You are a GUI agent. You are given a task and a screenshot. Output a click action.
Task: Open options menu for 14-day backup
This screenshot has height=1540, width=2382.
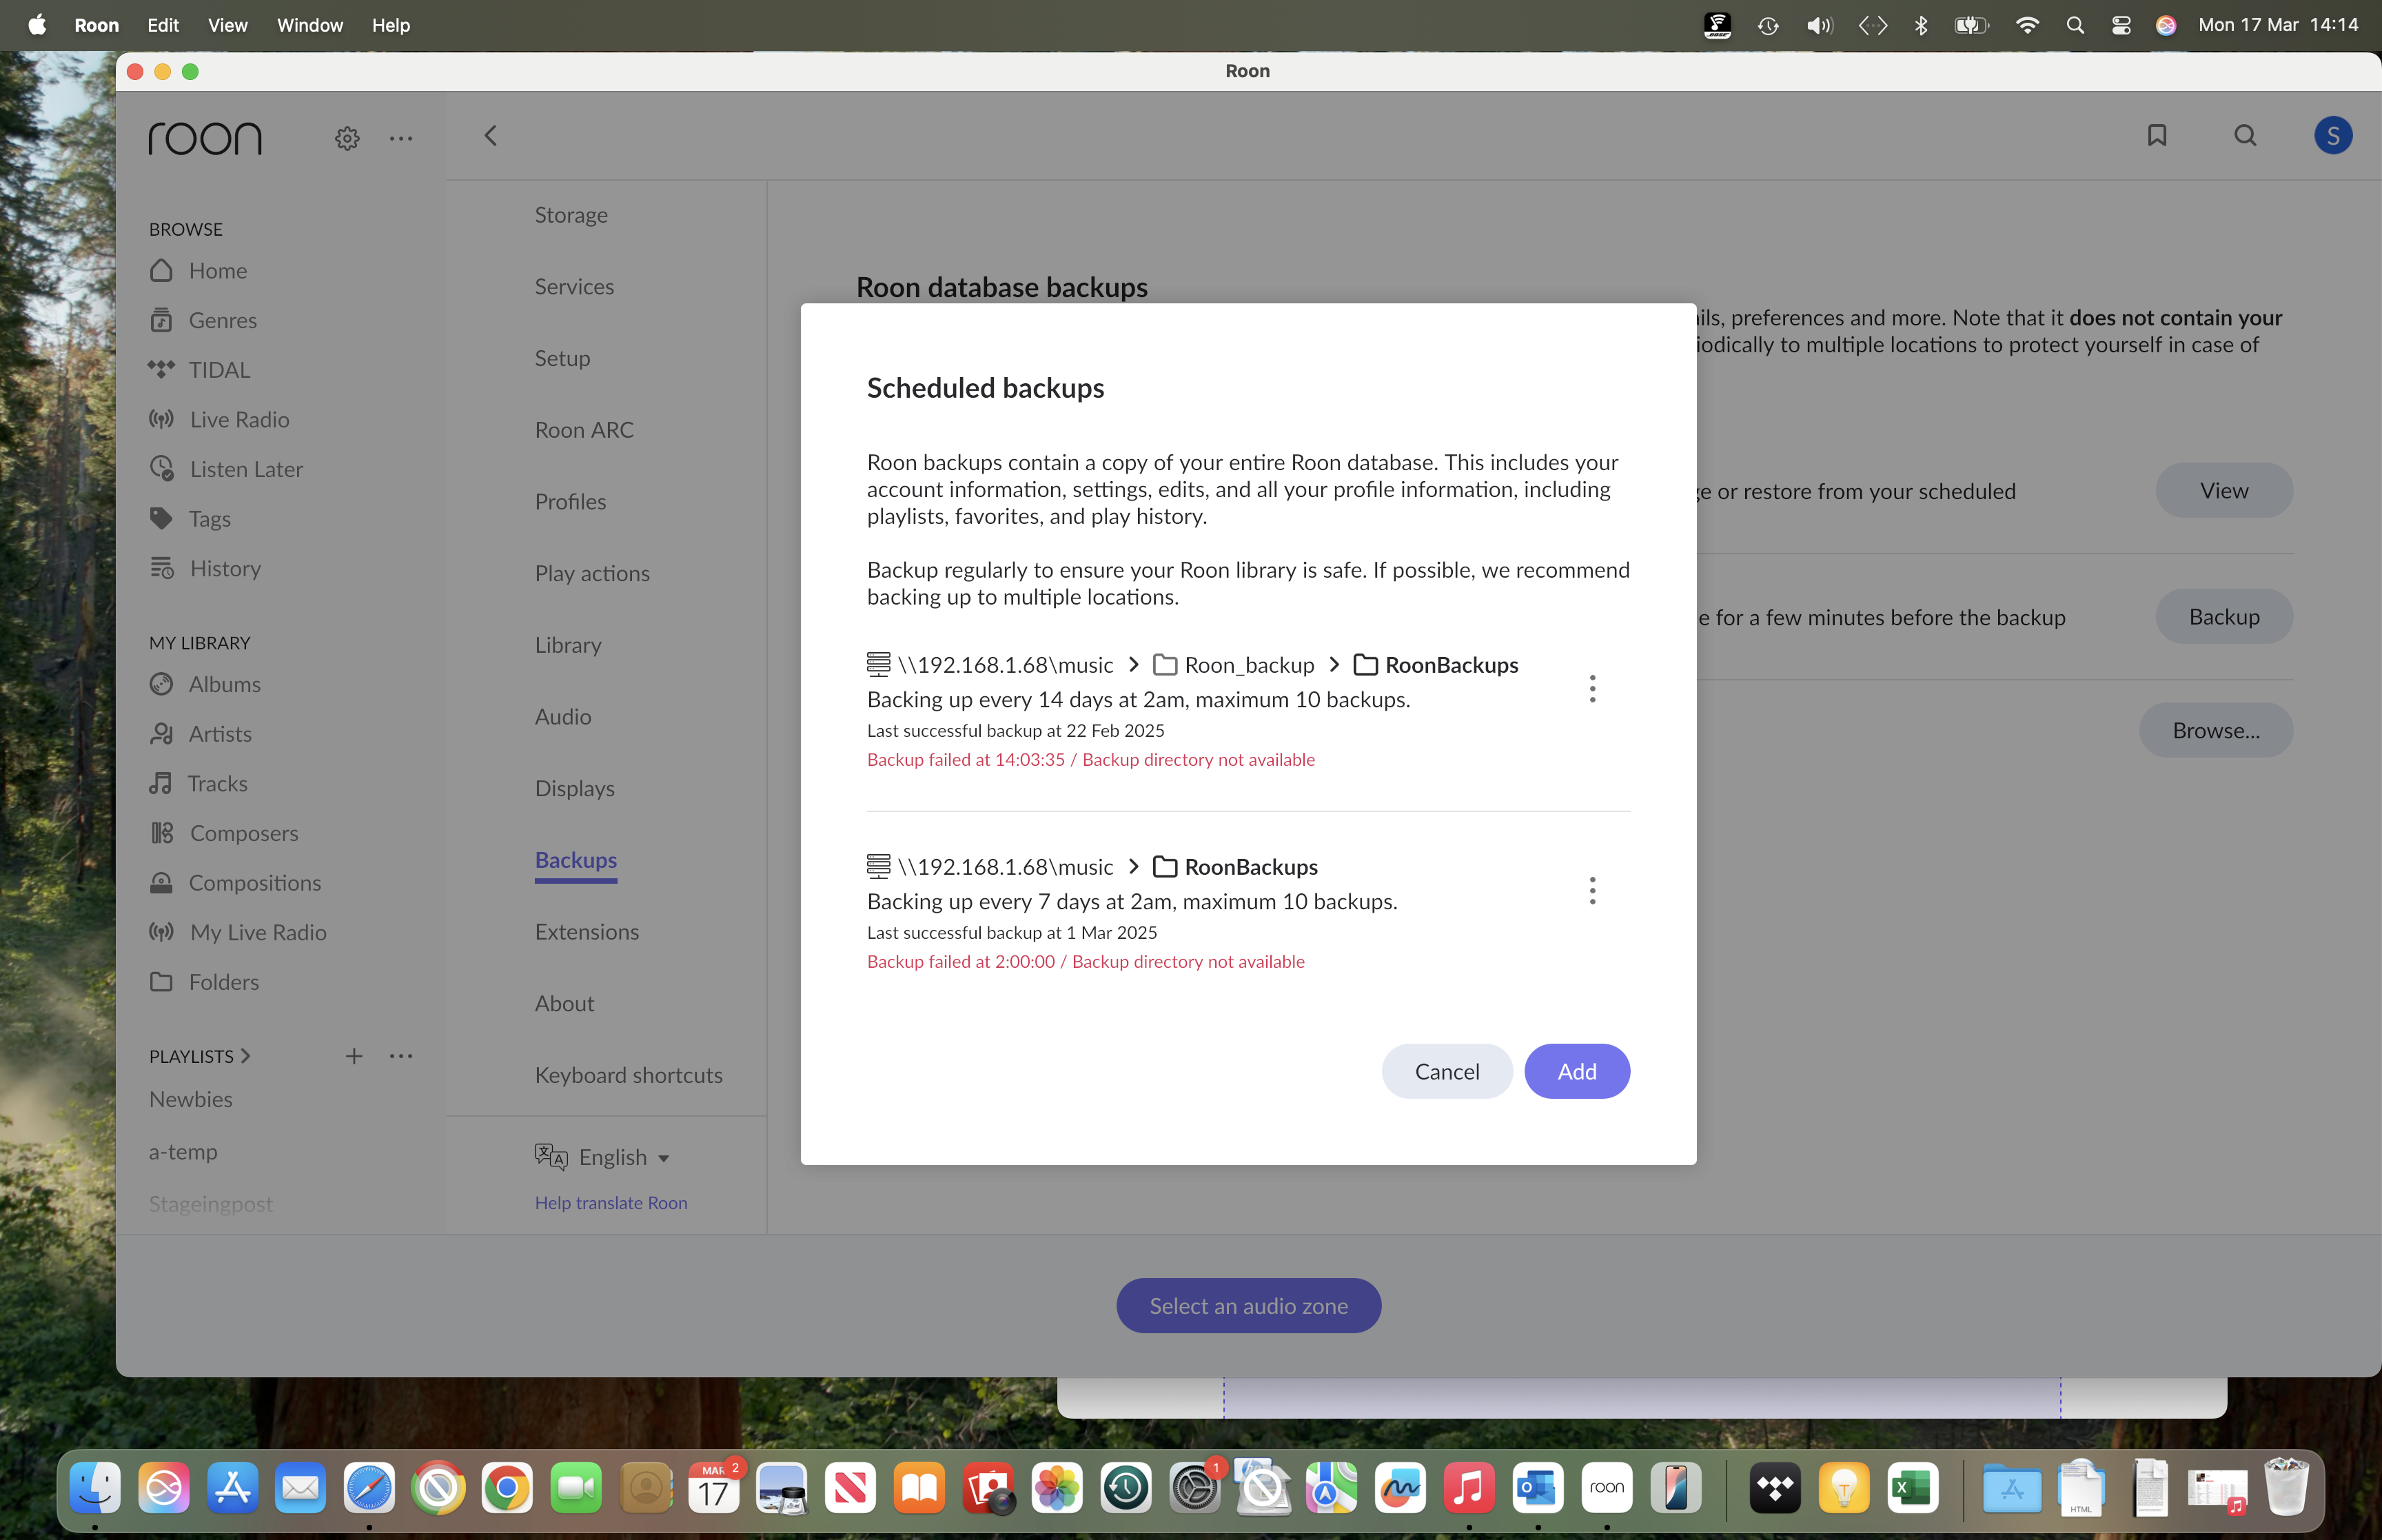pos(1592,688)
